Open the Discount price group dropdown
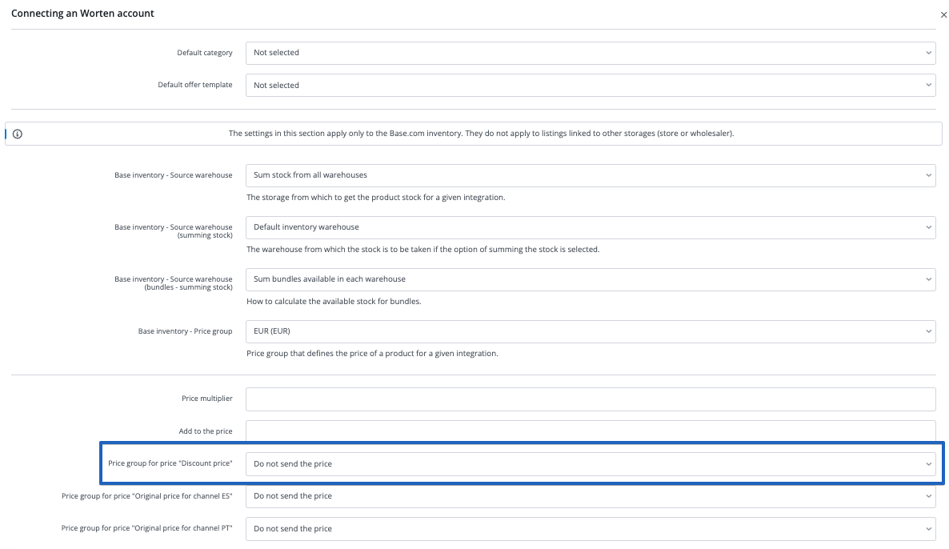 [590, 464]
